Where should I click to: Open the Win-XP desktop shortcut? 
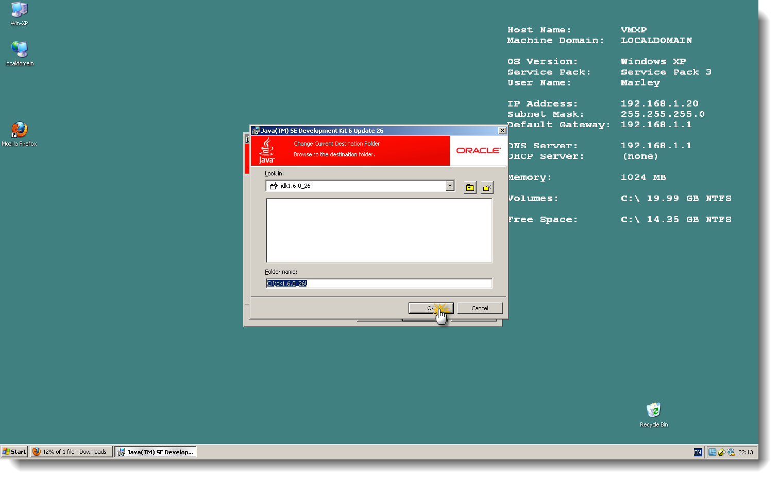[19, 9]
